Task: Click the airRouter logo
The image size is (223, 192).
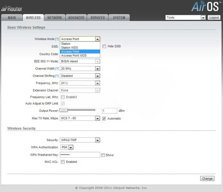Action: click(x=12, y=9)
